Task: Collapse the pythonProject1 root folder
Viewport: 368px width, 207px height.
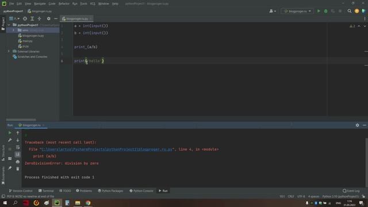Action: (x=9, y=25)
